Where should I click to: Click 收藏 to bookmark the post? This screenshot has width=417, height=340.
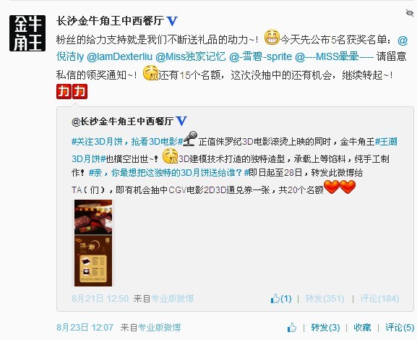pos(362,328)
